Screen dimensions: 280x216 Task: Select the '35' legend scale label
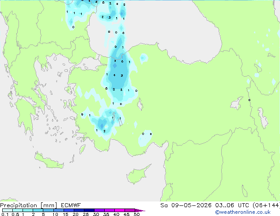(106, 214)
